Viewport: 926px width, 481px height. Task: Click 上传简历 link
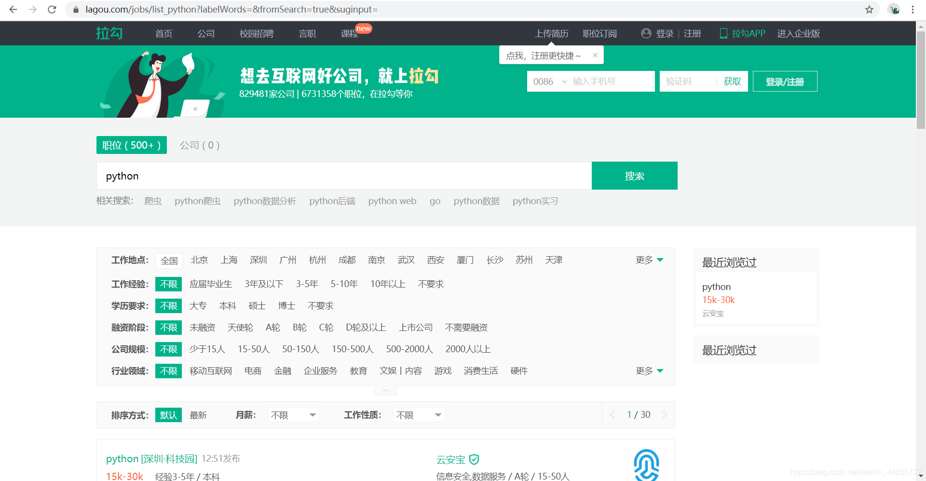click(551, 33)
